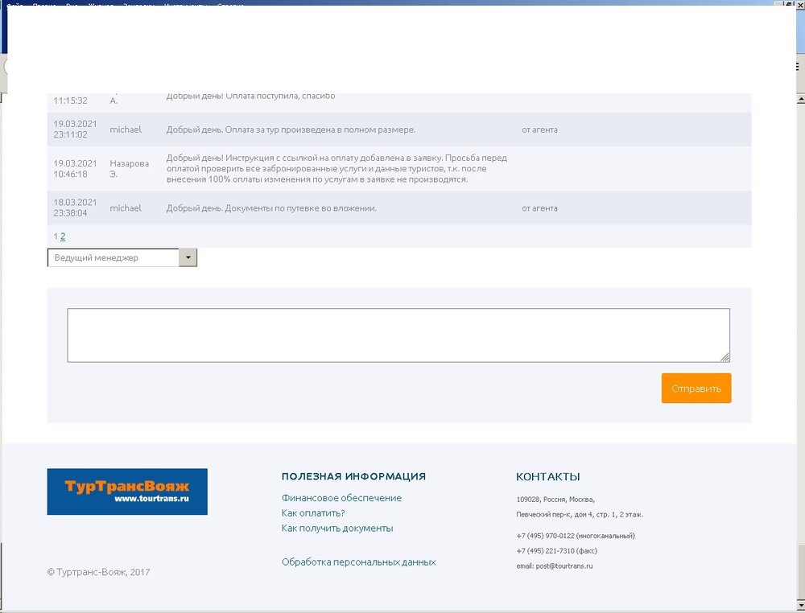Open Обработка персональных данных link
The width and height of the screenshot is (805, 613).
pyautogui.click(x=358, y=562)
